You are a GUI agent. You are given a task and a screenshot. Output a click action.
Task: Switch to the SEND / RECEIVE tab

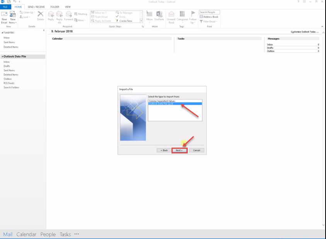pos(36,7)
